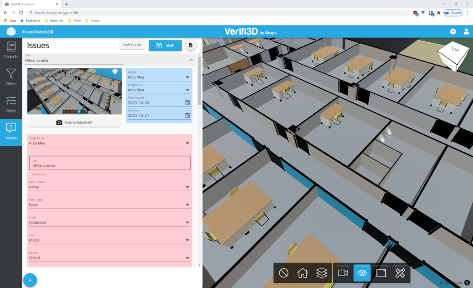Click the issue screenshot thumbnail
Viewport: 473px width, 288px height.
[74, 91]
